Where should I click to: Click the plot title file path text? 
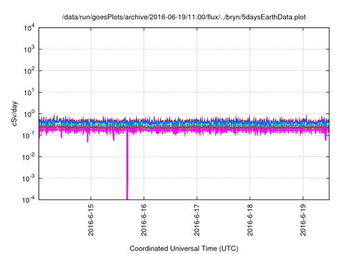184,17
